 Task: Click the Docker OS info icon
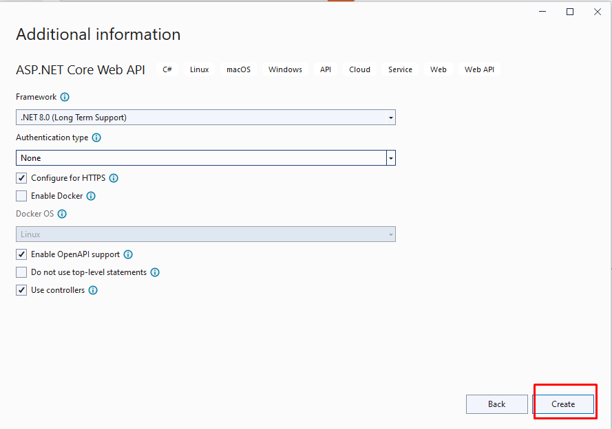pos(62,214)
